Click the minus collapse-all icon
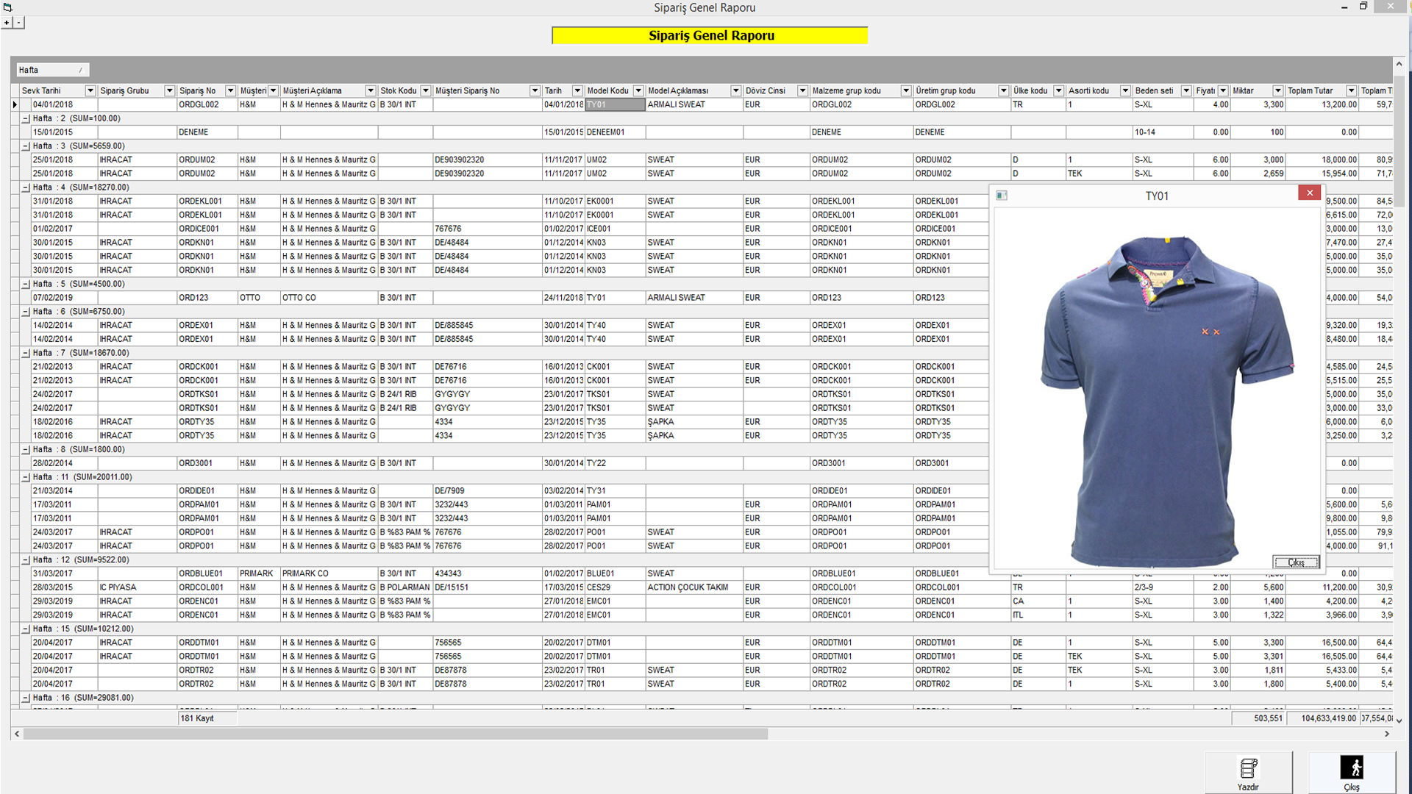This screenshot has width=1412, height=794. point(18,23)
